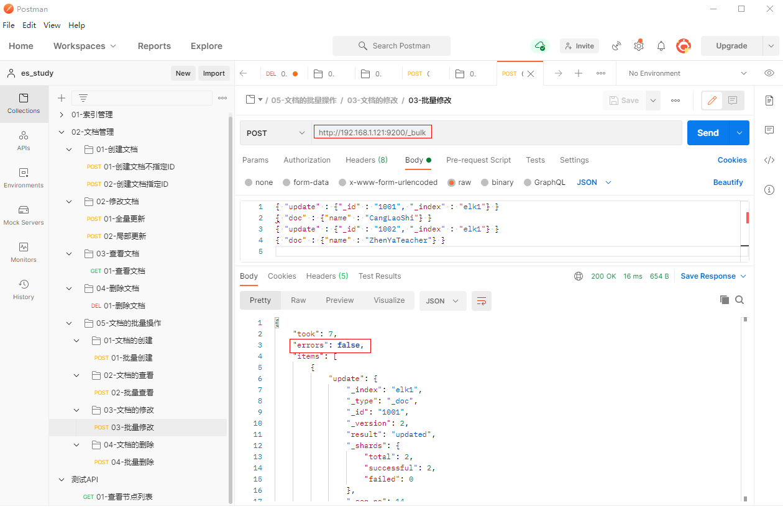Open the POST method dropdown
Image resolution: width=783 pixels, height=507 pixels.
(x=276, y=133)
